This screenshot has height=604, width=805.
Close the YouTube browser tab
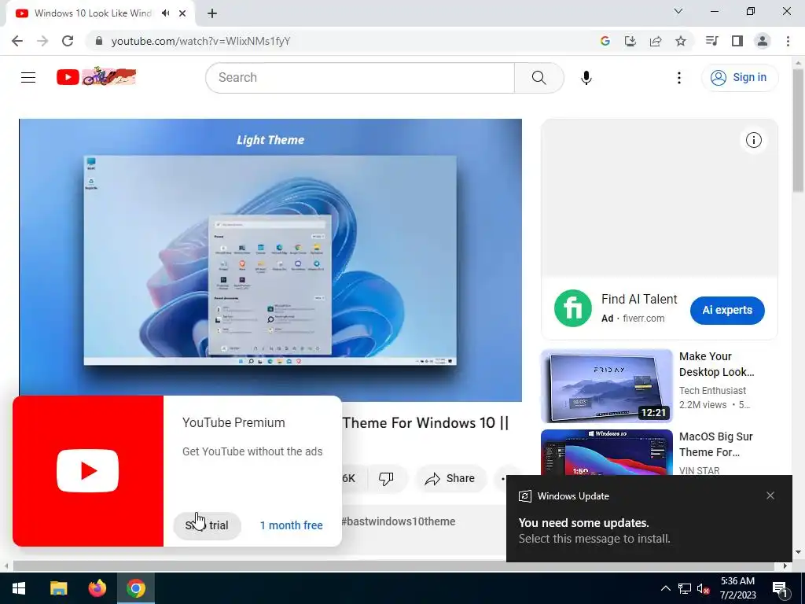click(182, 13)
